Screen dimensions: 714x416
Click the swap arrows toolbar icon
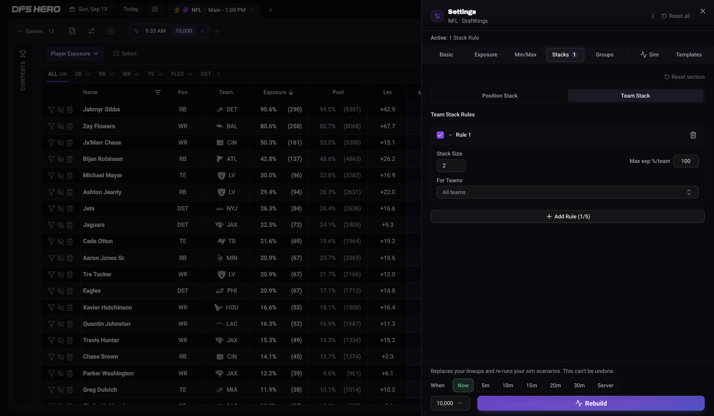(x=92, y=31)
